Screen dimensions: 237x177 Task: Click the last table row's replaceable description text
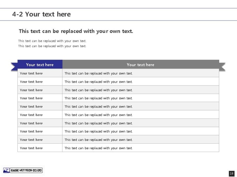coord(99,148)
